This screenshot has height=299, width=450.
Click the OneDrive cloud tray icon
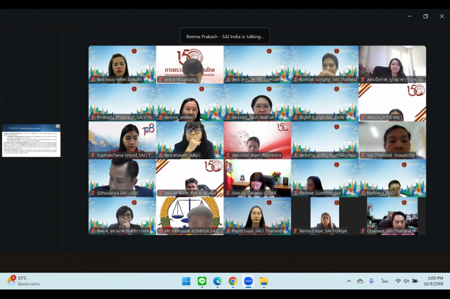click(x=360, y=281)
